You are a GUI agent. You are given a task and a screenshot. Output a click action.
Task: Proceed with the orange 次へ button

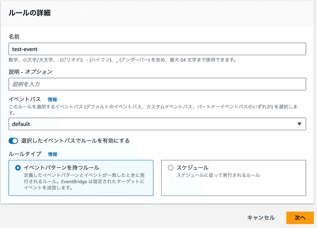click(x=300, y=218)
